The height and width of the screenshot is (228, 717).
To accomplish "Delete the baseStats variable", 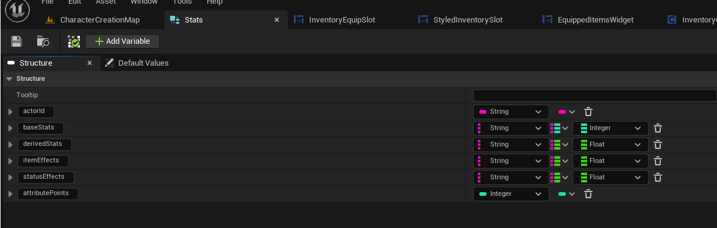I will tap(657, 128).
